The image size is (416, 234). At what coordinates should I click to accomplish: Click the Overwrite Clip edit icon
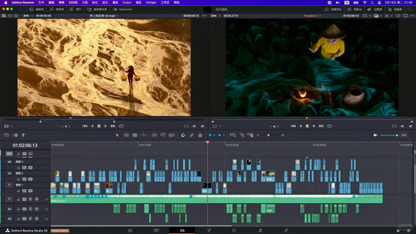(x=163, y=135)
